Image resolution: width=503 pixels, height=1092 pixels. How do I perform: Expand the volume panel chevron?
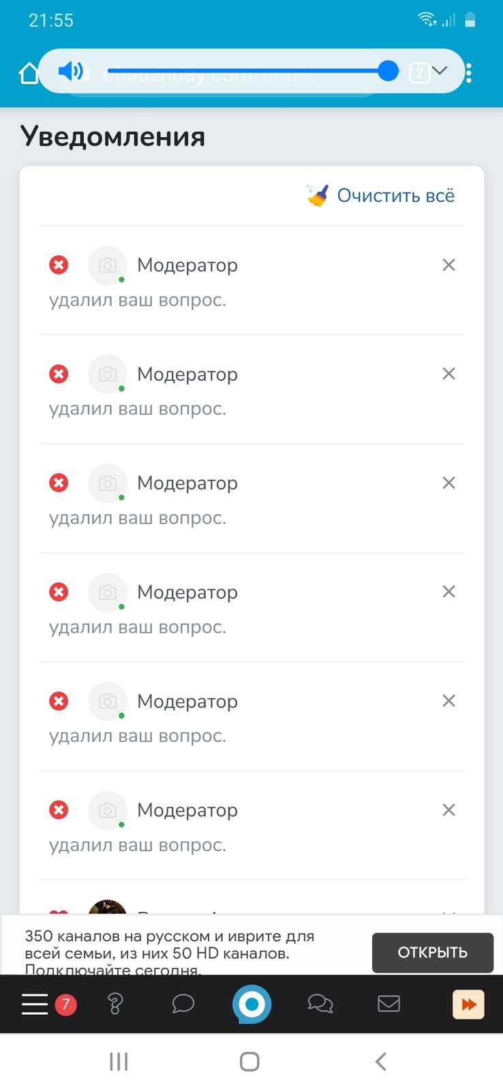coord(440,70)
